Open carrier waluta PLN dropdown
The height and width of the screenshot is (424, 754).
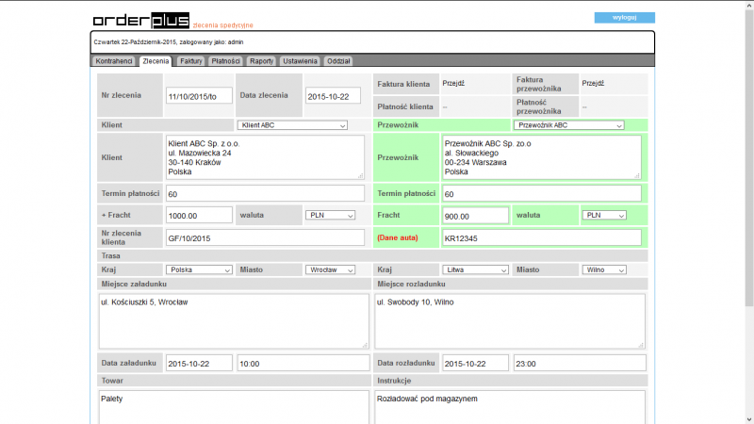[x=604, y=215]
